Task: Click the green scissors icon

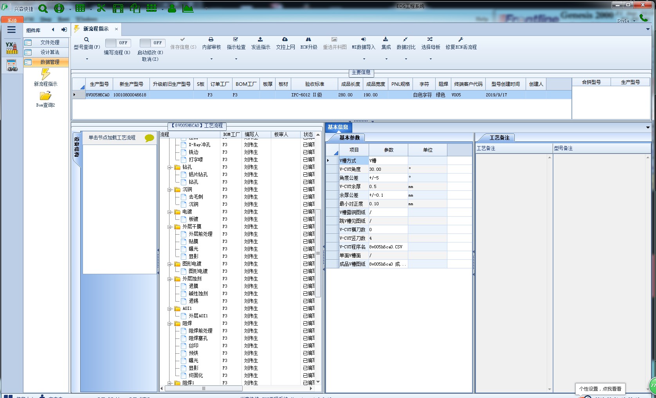Action: (101, 8)
